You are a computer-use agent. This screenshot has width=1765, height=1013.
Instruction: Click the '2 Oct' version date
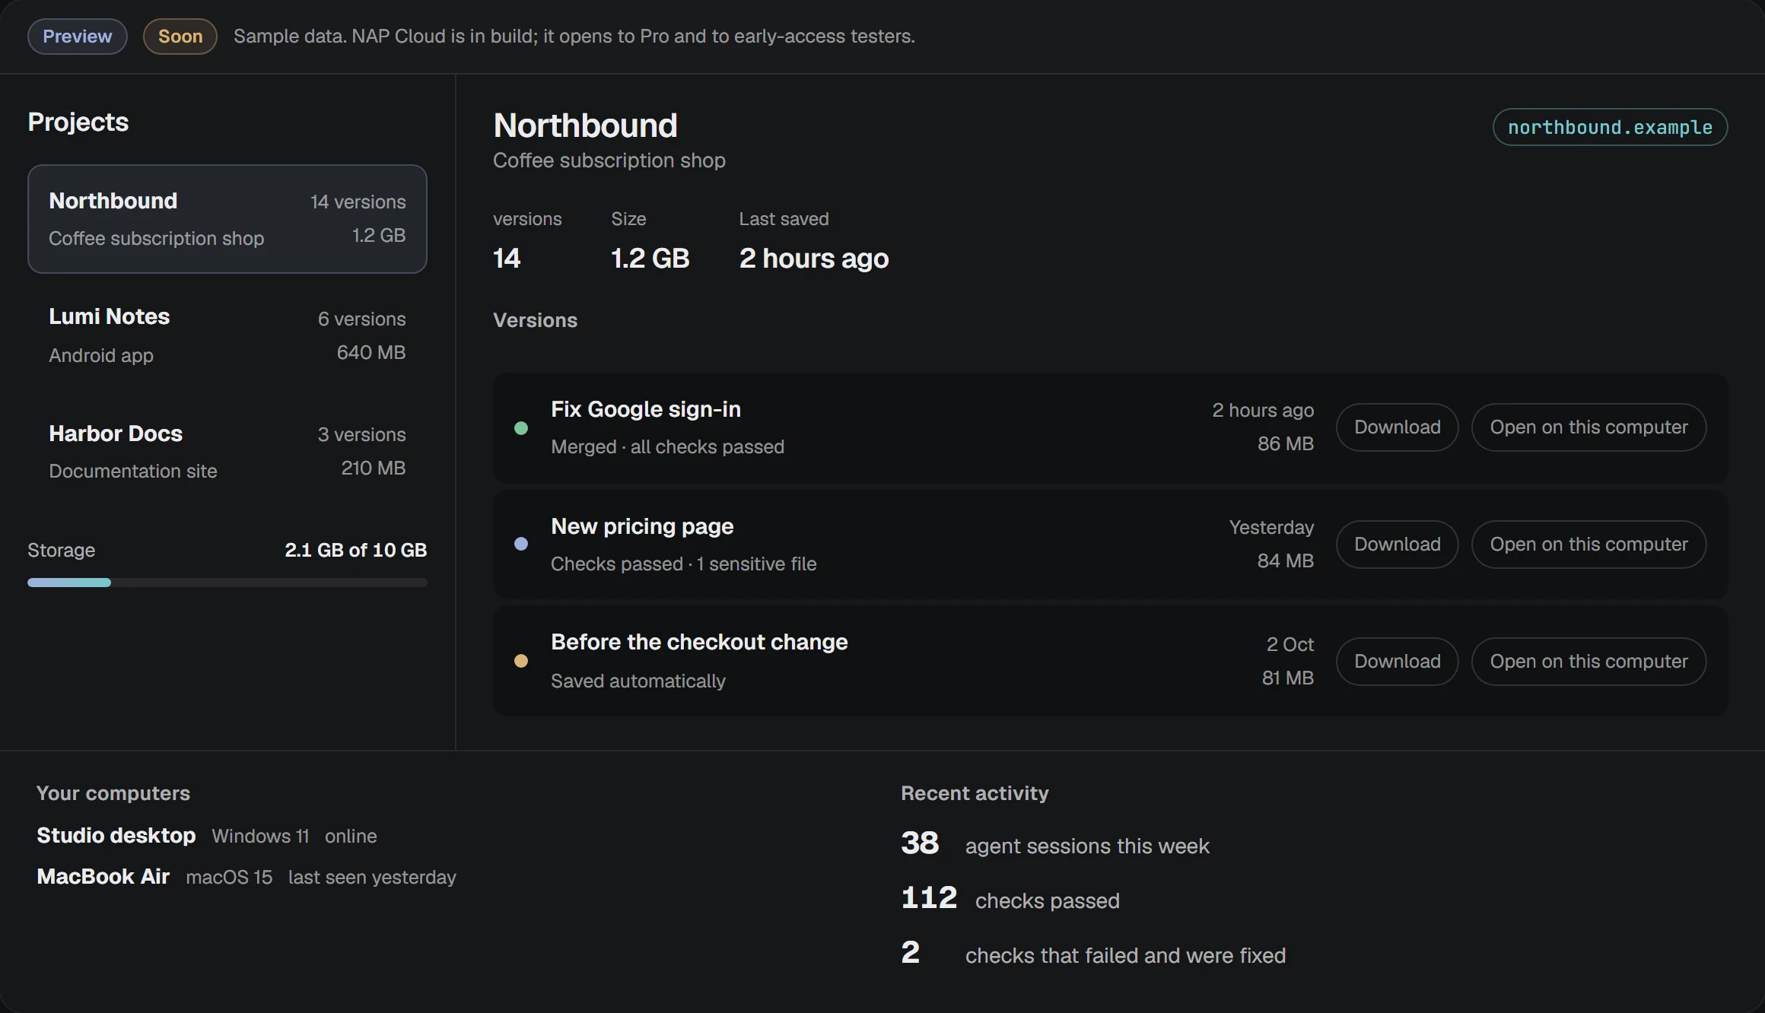tap(1290, 644)
